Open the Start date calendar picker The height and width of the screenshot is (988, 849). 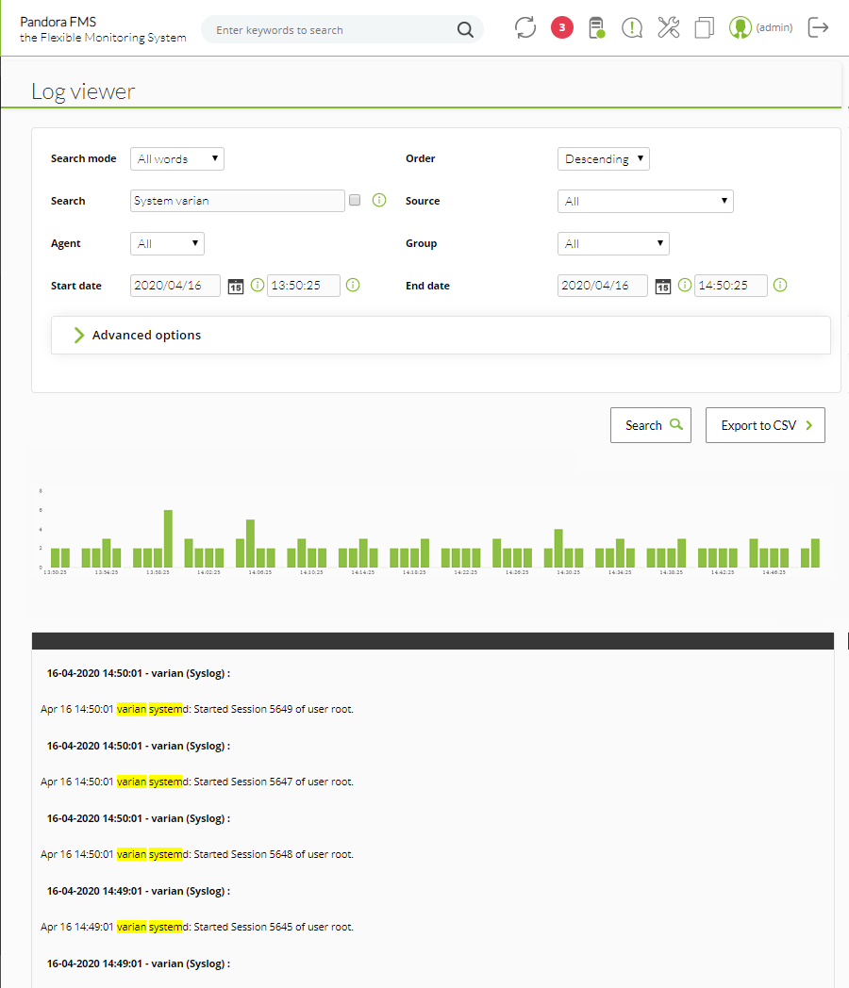(x=235, y=286)
